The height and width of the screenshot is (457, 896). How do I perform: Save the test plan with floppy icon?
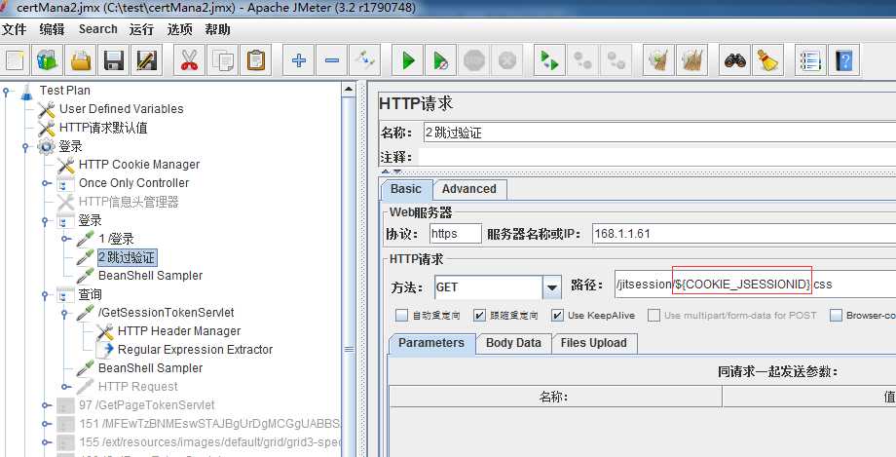(114, 60)
